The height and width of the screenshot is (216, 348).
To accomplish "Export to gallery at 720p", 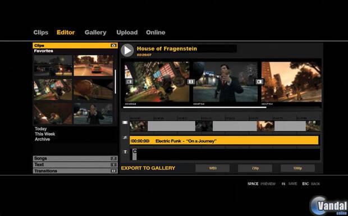I will click(x=255, y=168).
